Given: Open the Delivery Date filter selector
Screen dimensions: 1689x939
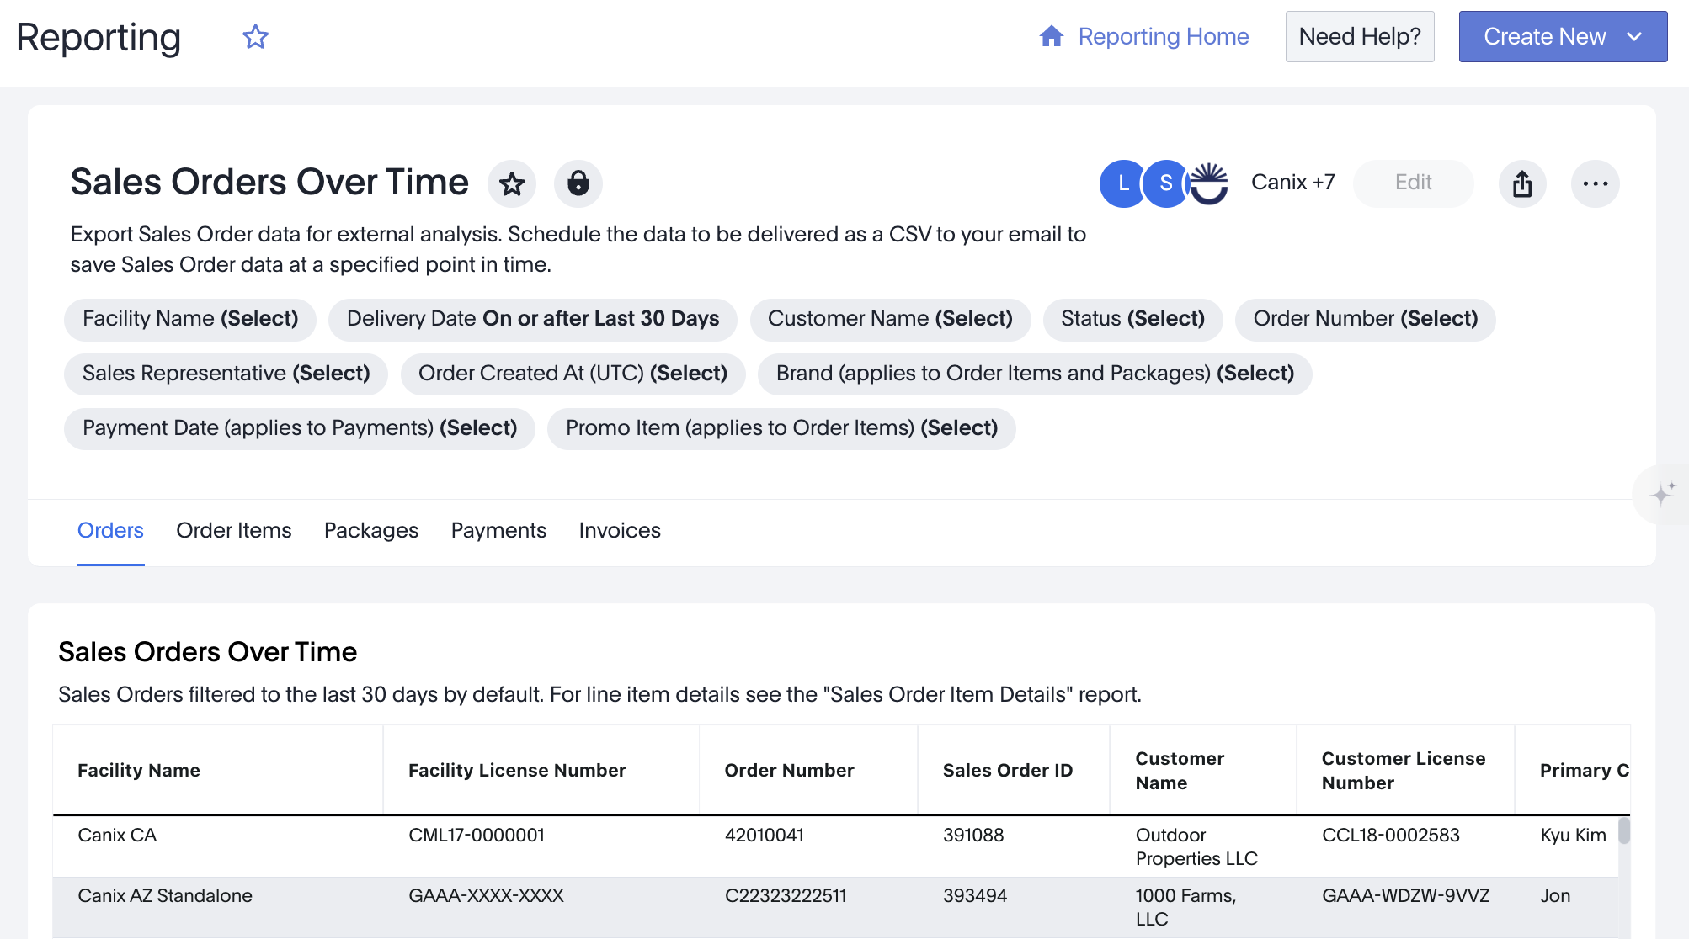Looking at the screenshot, I should (532, 319).
